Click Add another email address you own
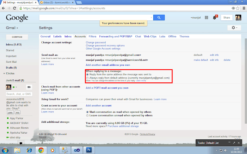The image size is (247, 154). [108, 65]
